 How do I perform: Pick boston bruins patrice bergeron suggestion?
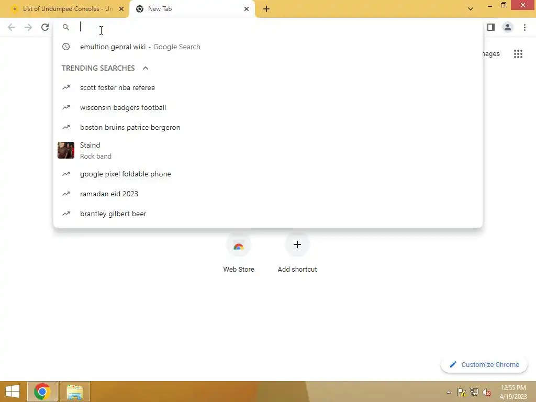click(x=268, y=127)
